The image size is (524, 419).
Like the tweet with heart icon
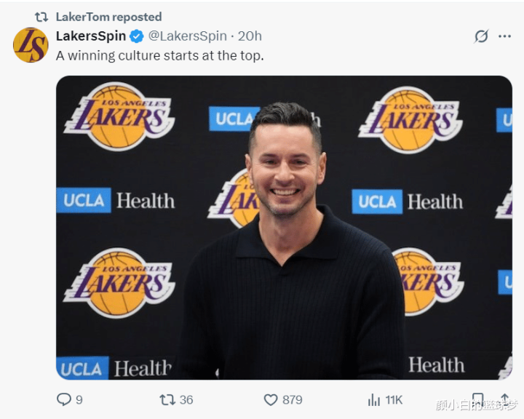pos(271,399)
